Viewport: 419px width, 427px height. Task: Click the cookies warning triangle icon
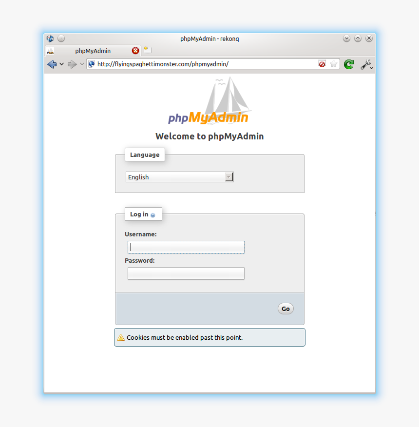121,337
